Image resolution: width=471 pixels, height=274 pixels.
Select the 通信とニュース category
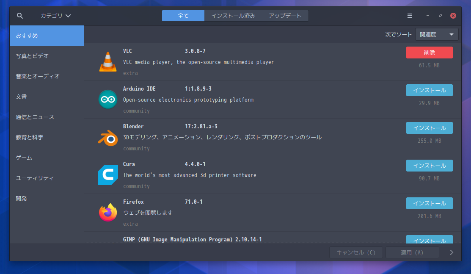coord(47,117)
